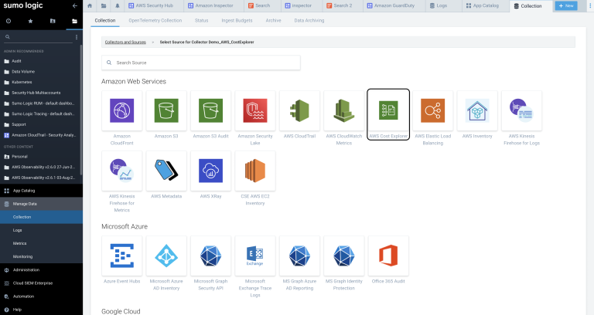Screen dimensions: 594x315
Task: Choose Microsoft Exchange Trace Logs source
Action: coord(255,256)
